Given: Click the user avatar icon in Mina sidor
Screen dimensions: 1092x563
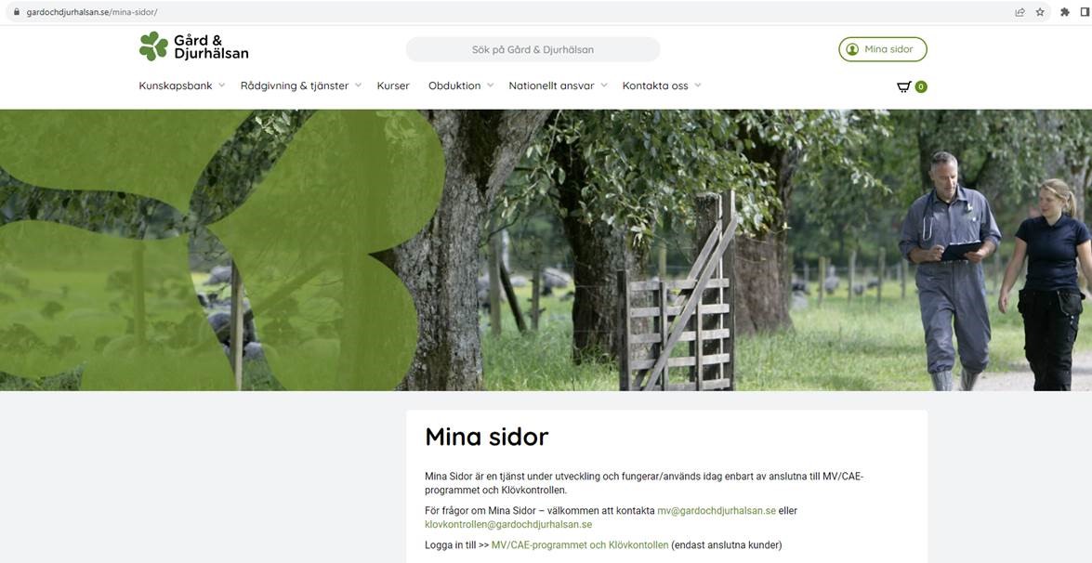Looking at the screenshot, I should coord(851,49).
